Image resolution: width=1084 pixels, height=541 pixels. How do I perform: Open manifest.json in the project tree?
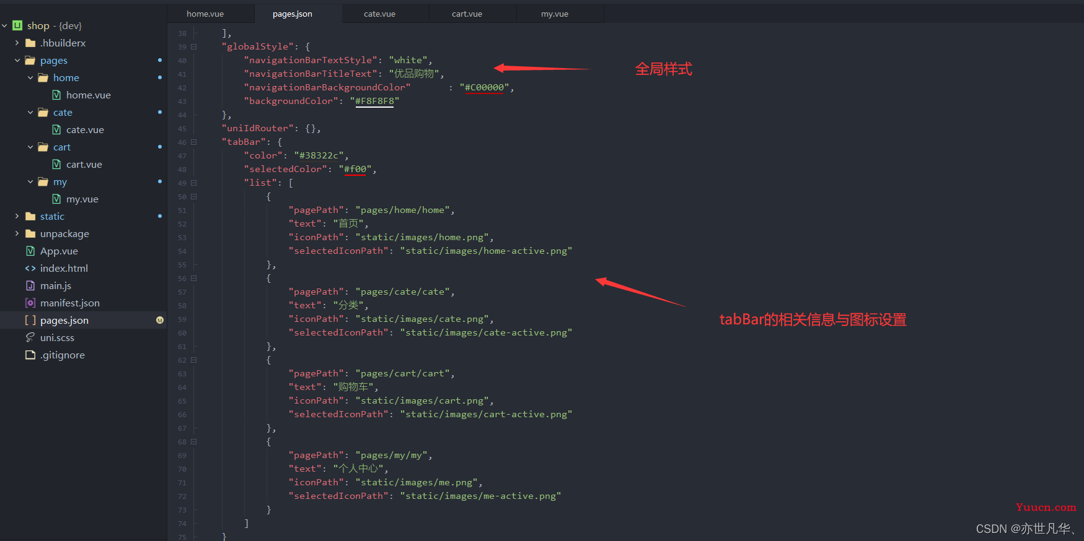click(x=70, y=303)
